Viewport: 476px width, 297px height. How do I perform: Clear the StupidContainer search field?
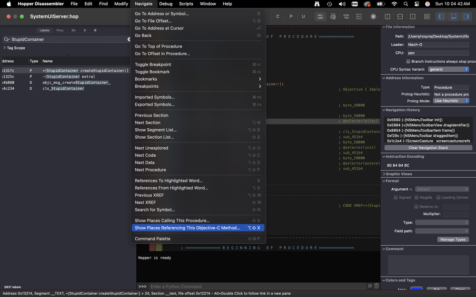point(129,39)
